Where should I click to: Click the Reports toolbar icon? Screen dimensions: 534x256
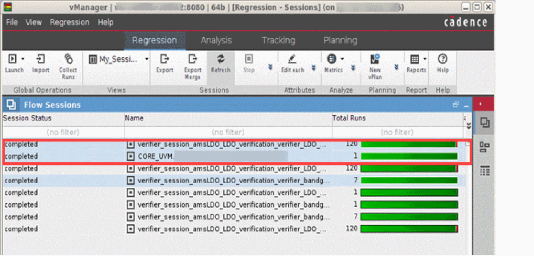(415, 59)
